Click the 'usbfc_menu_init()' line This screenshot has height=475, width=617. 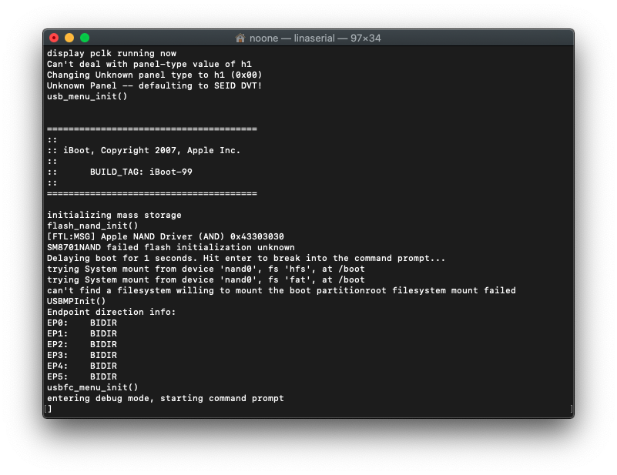(x=92, y=387)
